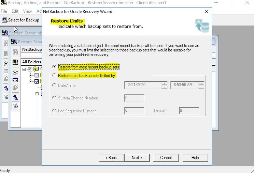Click the highlighted tree-with-pages icon at the bottom of the sidebar
Viewport: 254px width, 173px height.
tap(16, 106)
